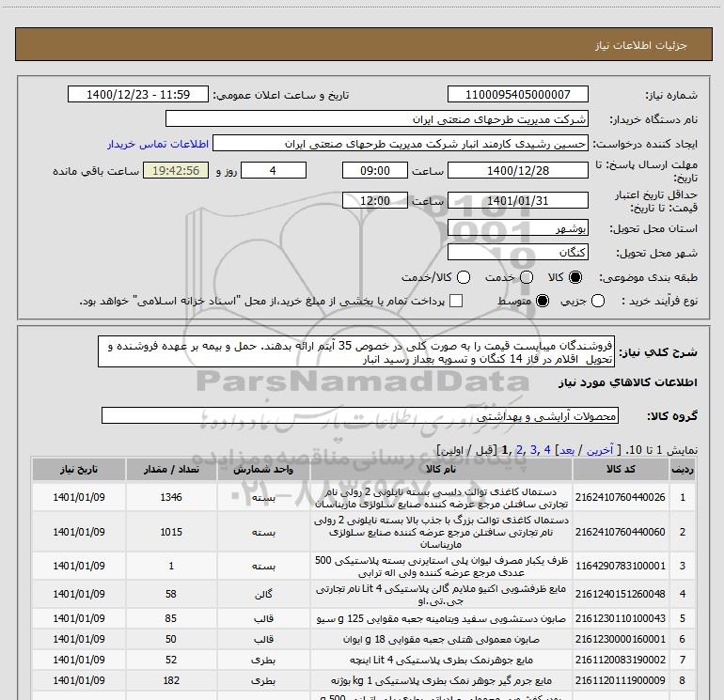Click the delivery province field بوشهر

[517, 228]
